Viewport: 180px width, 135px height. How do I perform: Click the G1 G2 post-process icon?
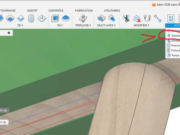[171, 18]
